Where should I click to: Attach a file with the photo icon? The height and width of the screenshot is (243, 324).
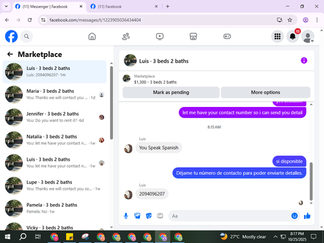click(x=137, y=216)
